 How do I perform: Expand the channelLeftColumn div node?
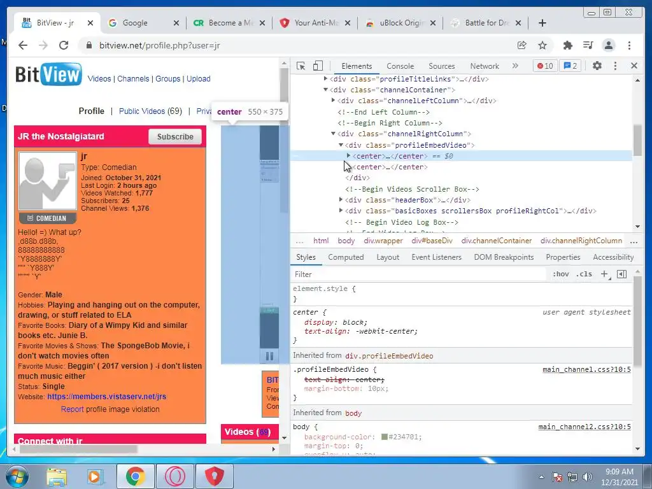[333, 100]
